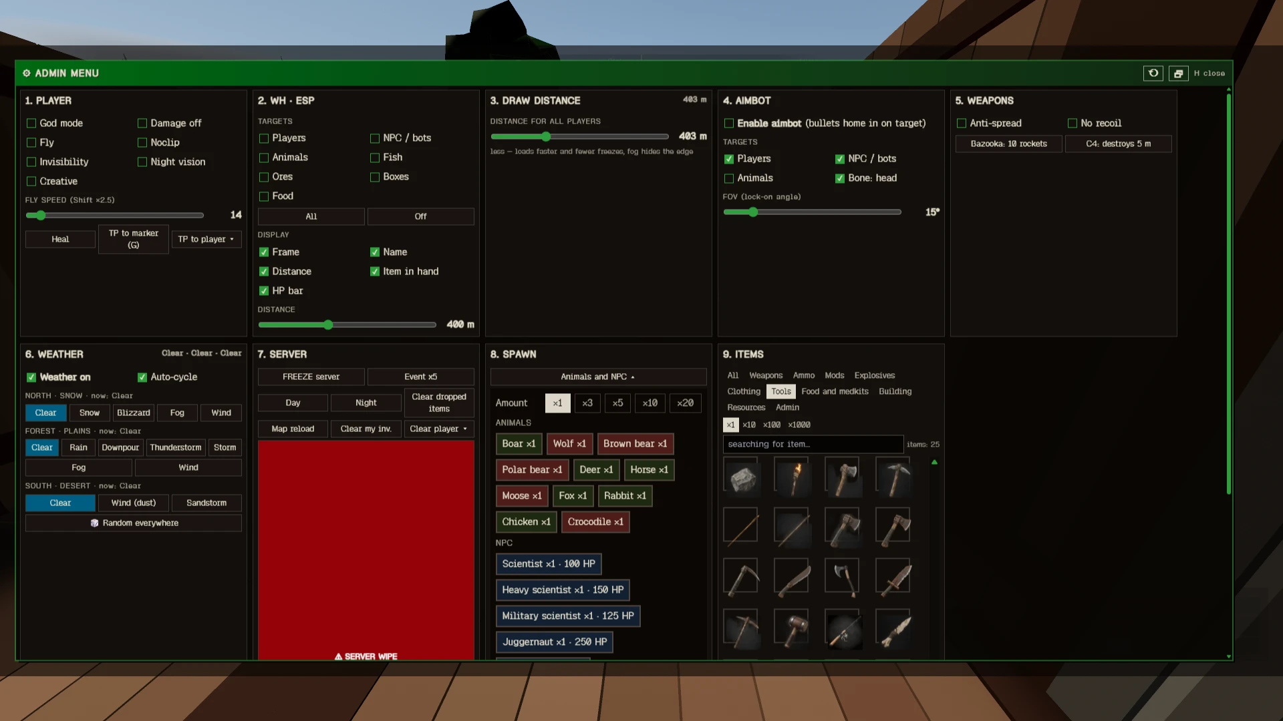Click the C4: destroys 5 m button
1283x721 pixels.
1118,144
